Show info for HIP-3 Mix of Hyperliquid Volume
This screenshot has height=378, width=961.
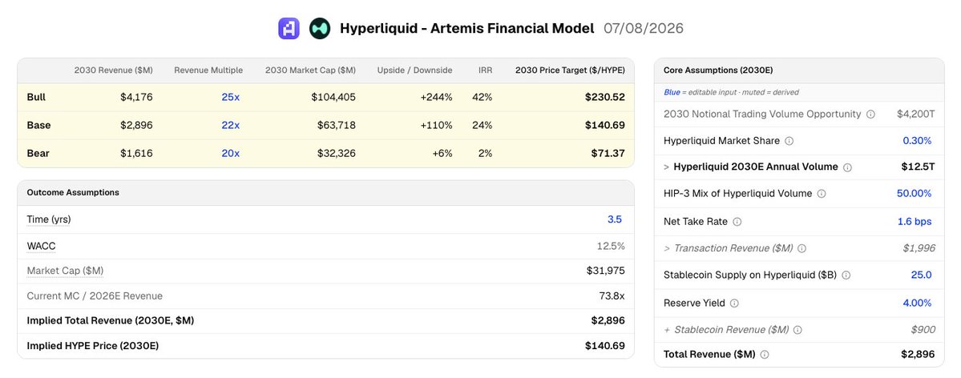click(822, 194)
